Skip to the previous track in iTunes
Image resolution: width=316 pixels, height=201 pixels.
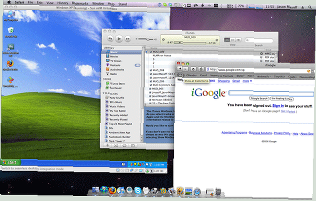coord(110,38)
